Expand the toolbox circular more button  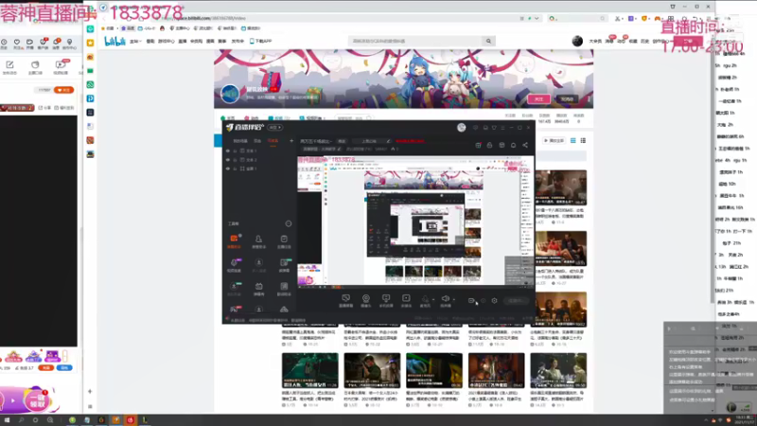(x=289, y=223)
